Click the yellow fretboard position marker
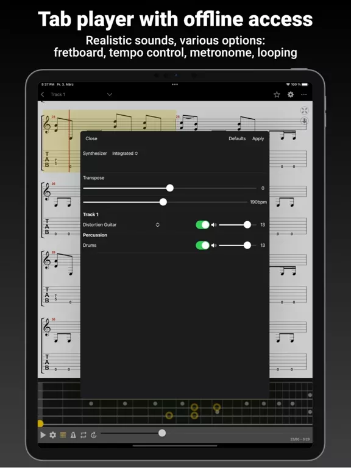The image size is (351, 468). [40, 424]
